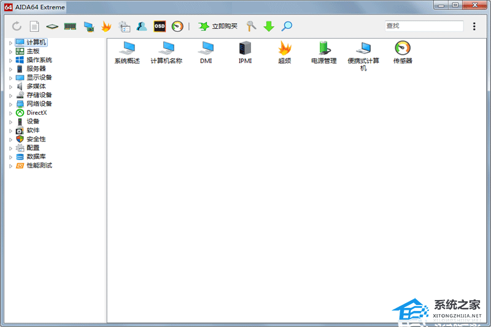Click the magnifier search toolbar icon
Viewport: 491px width, 327px height.
coord(287,26)
